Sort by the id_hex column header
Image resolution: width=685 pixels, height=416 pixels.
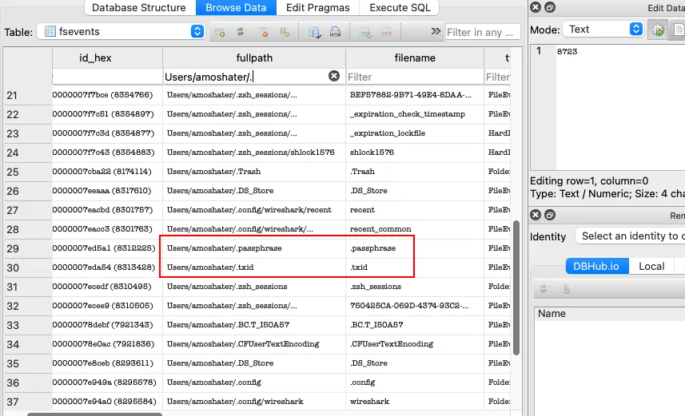coord(95,57)
